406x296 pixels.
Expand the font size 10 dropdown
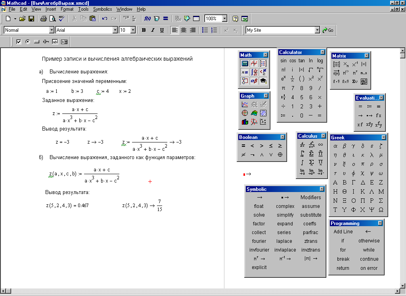point(133,30)
